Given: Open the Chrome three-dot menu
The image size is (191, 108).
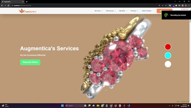Looking at the screenshot, I should [x=189, y=6].
